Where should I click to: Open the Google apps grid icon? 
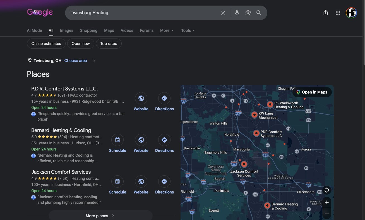(x=338, y=13)
